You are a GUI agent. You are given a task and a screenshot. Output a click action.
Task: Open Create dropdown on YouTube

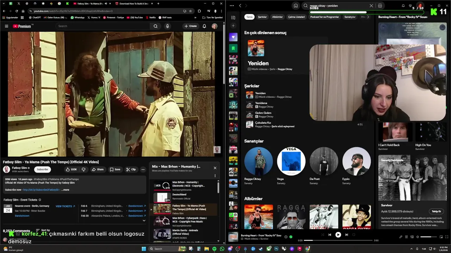tap(191, 26)
